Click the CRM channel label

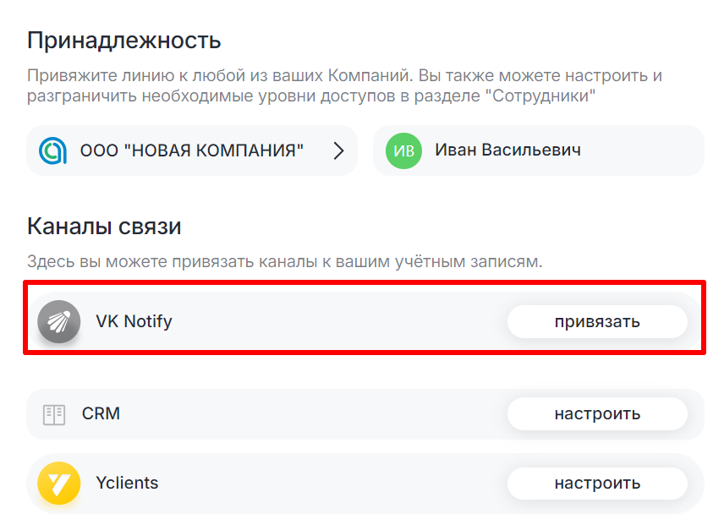101,414
